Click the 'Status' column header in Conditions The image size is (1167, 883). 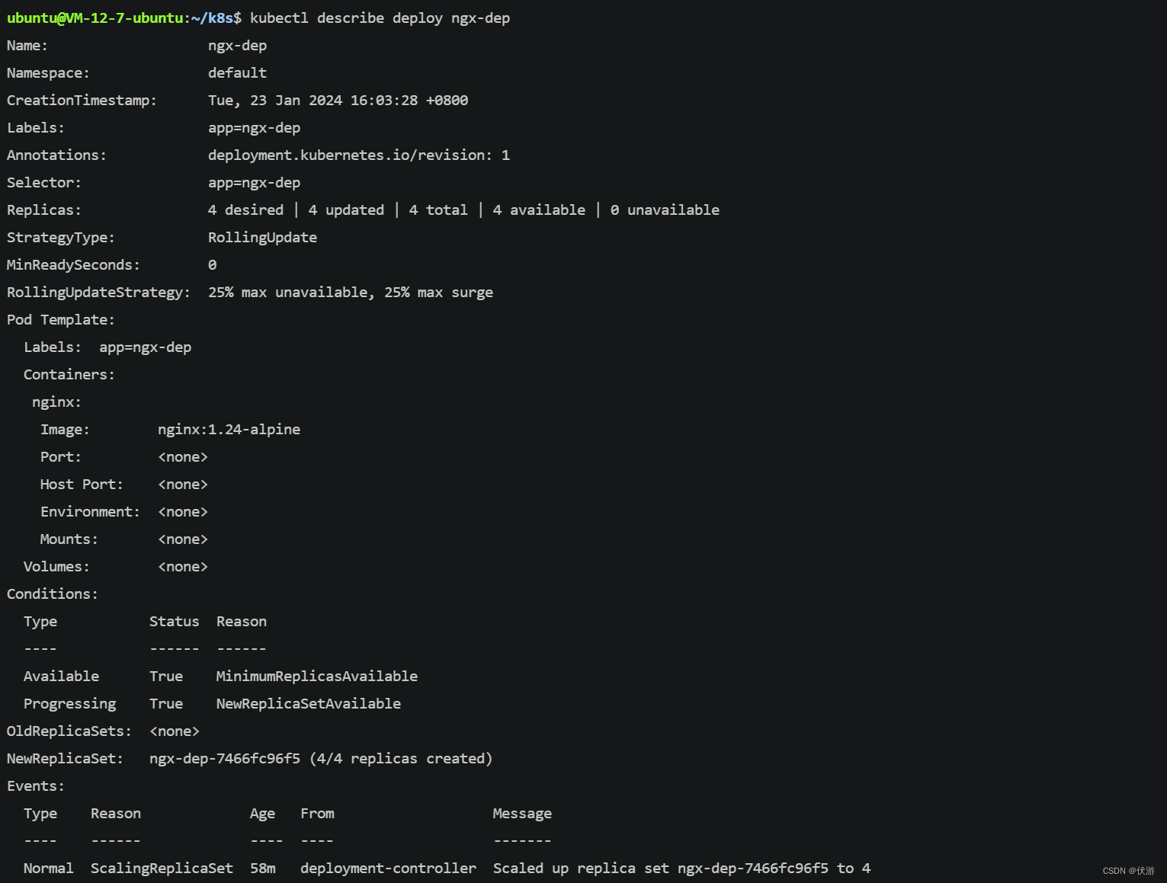pos(174,622)
